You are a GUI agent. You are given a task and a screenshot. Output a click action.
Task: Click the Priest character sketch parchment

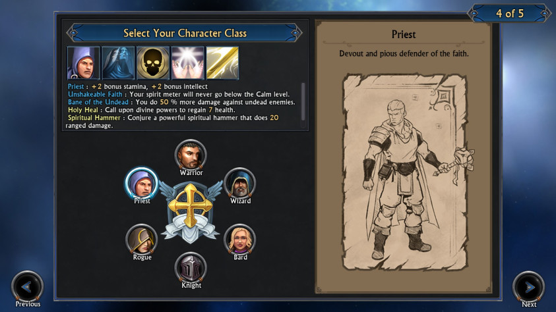(x=404, y=172)
